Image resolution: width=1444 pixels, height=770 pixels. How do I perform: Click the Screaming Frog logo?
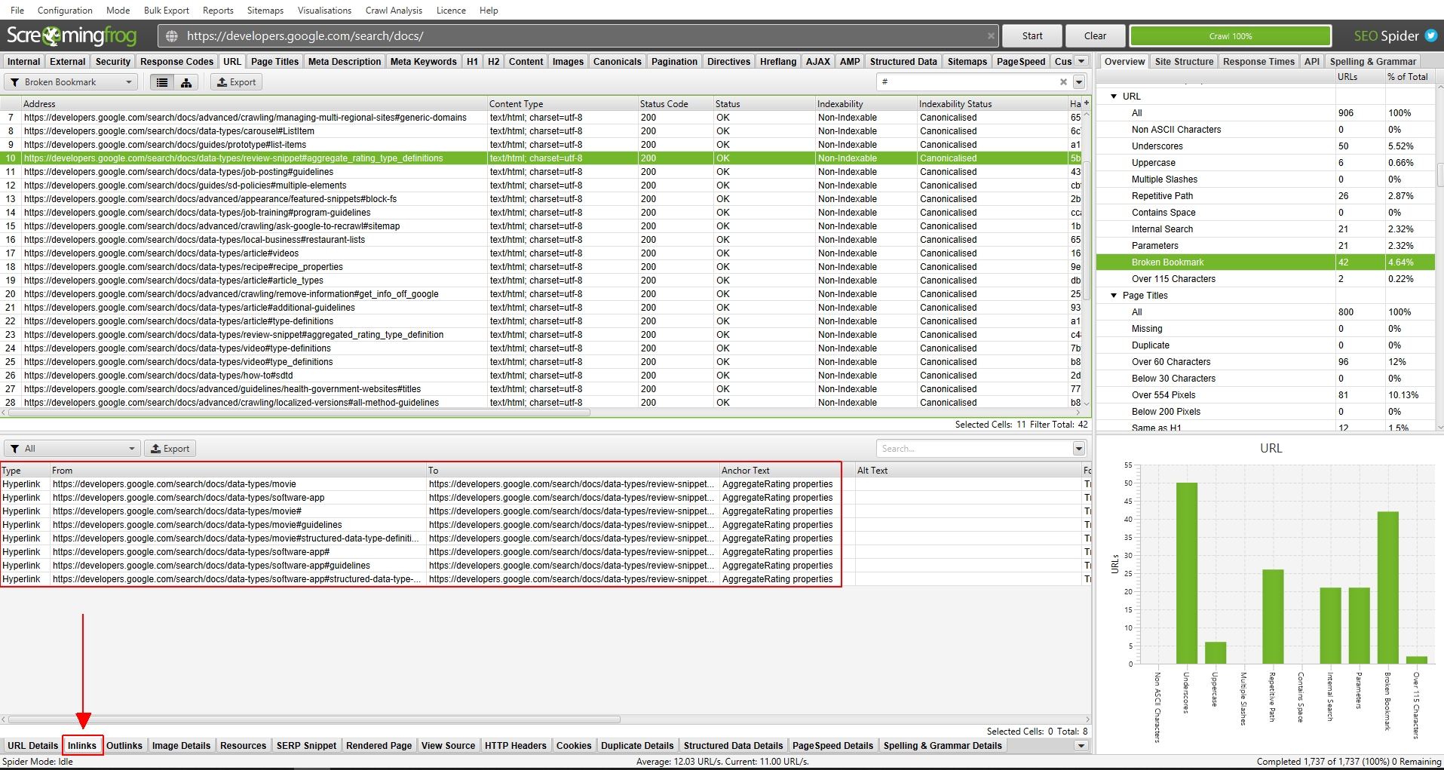72,35
